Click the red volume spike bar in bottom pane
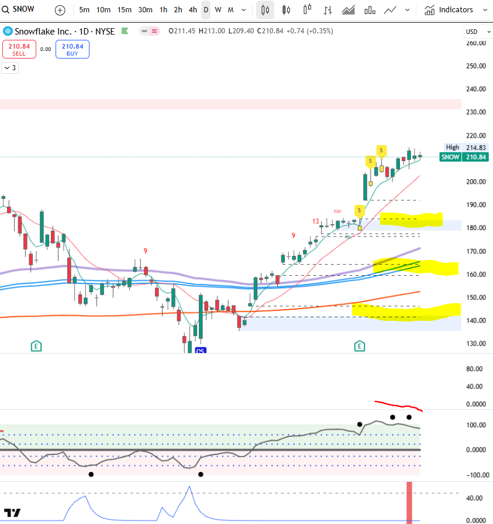Screen dimensions: 493x524 (x=409, y=502)
